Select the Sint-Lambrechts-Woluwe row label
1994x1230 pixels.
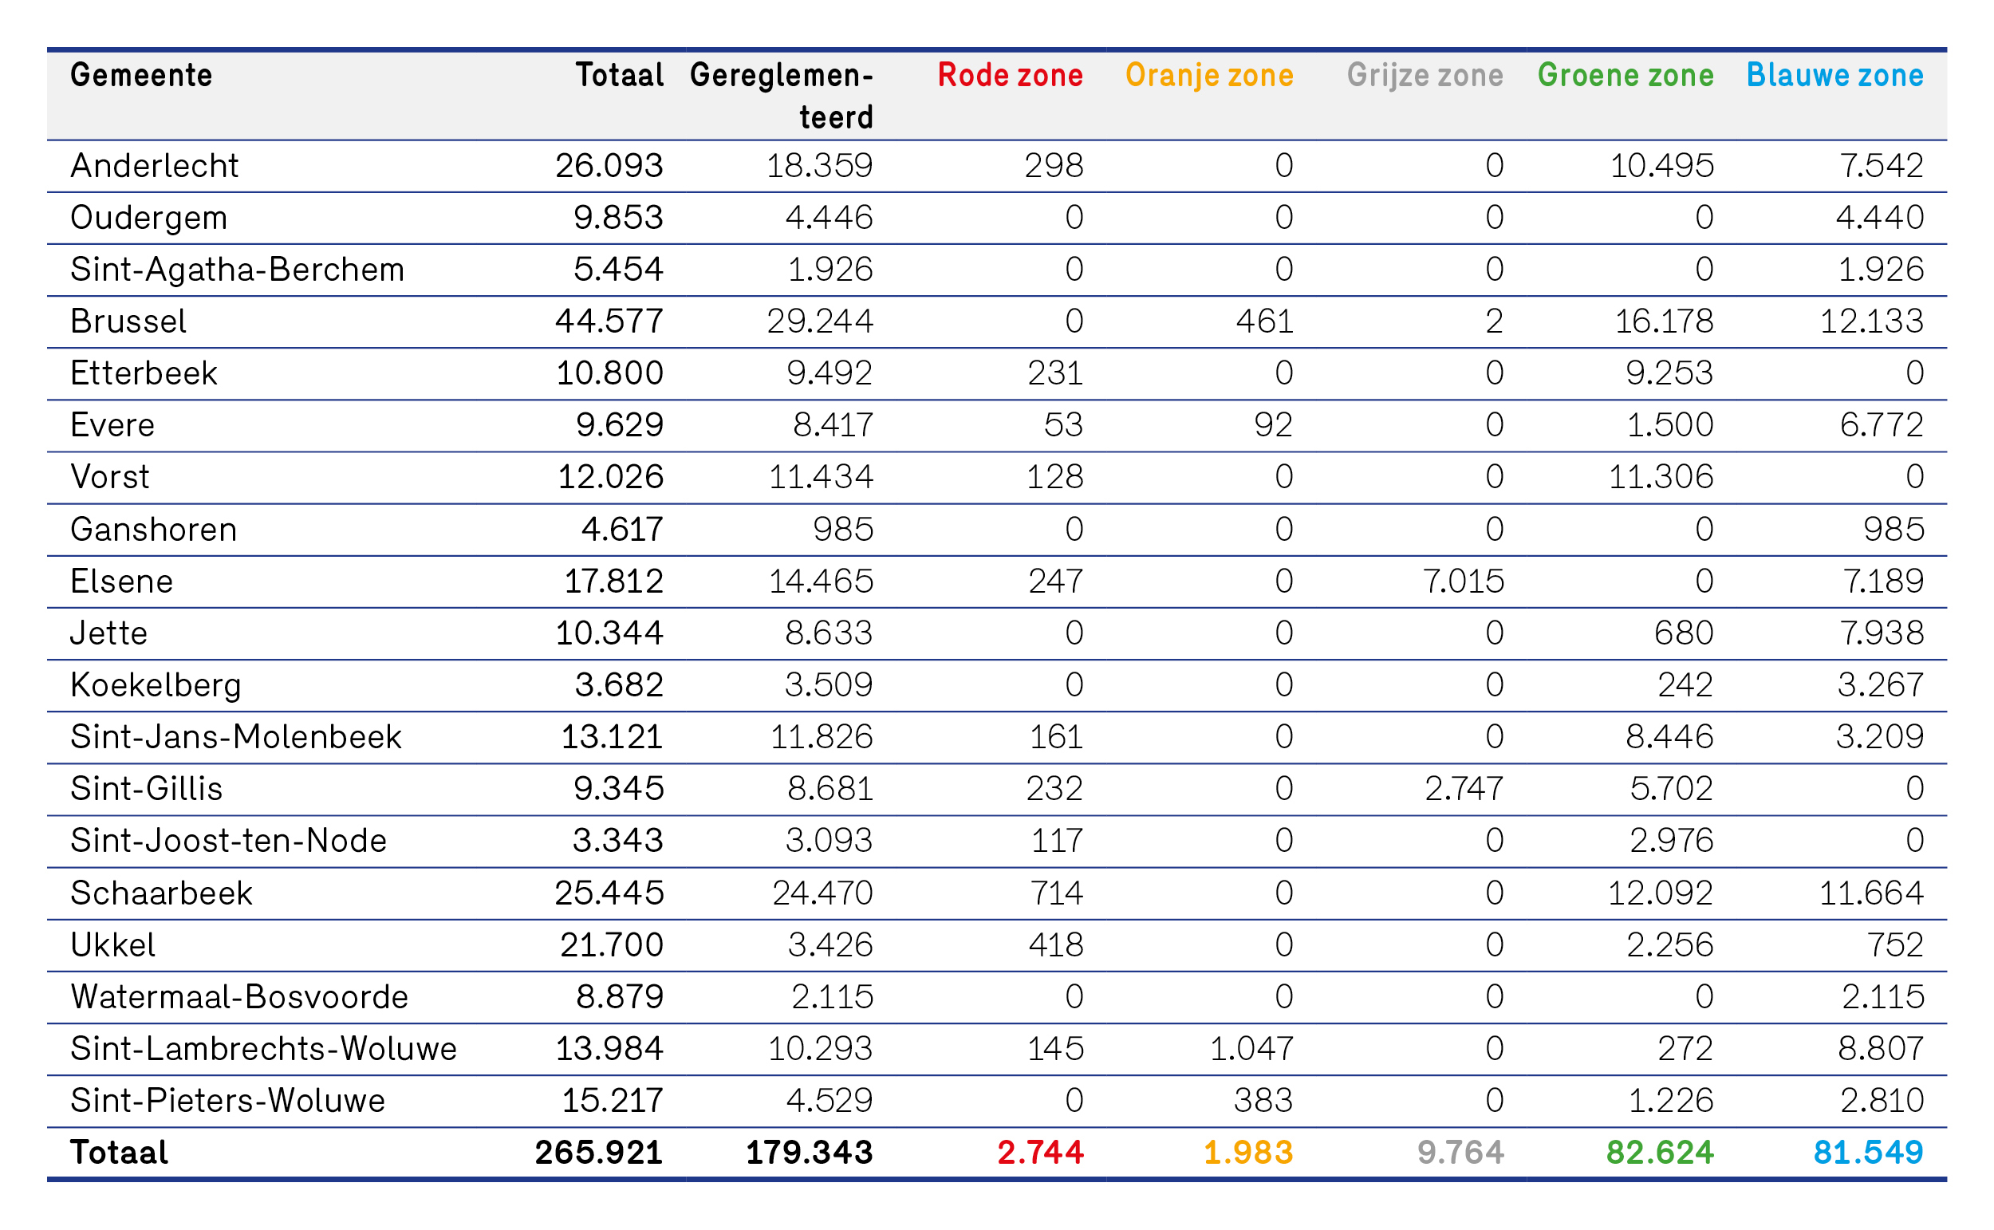[x=263, y=1049]
